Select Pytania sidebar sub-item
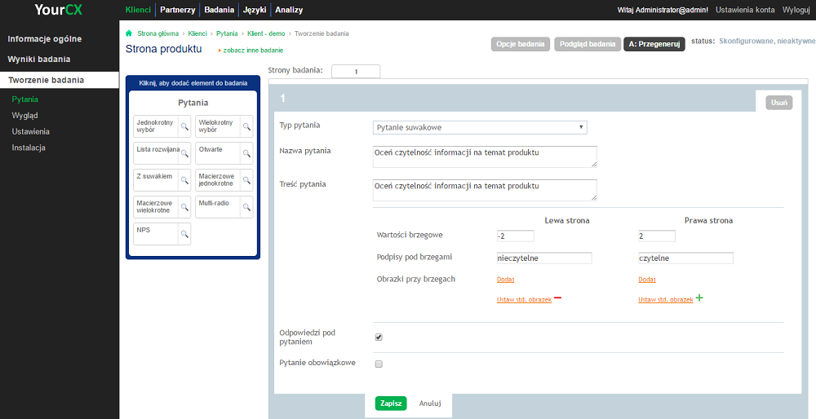 25,99
